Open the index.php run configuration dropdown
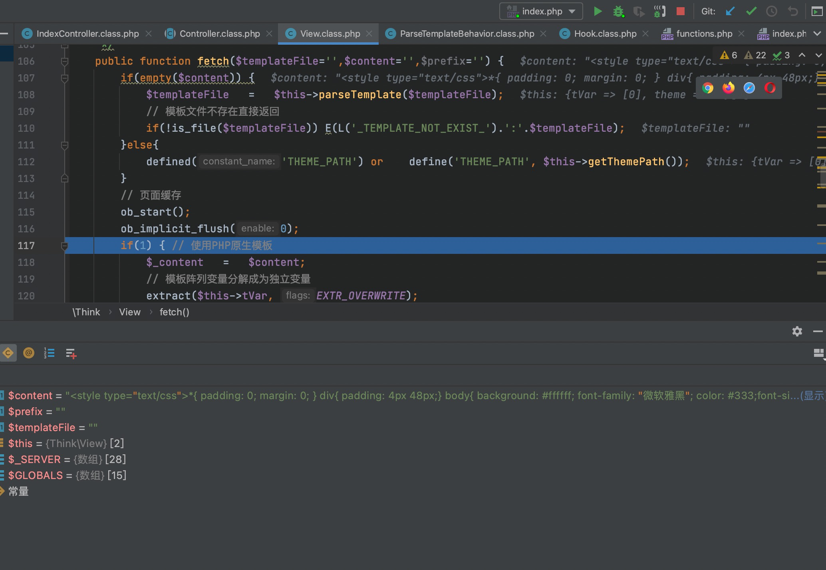Screen dimensions: 826x570 541,11
